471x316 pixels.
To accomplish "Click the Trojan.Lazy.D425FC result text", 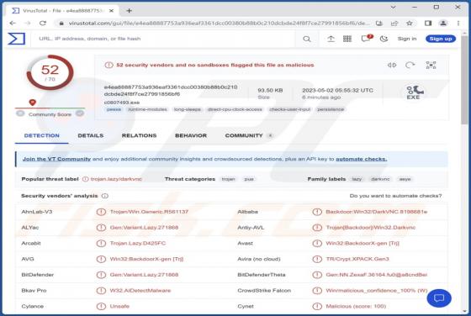I will point(138,244).
